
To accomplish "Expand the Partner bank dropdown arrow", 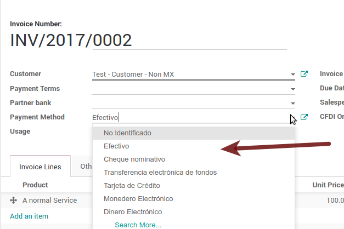I will coord(293,103).
